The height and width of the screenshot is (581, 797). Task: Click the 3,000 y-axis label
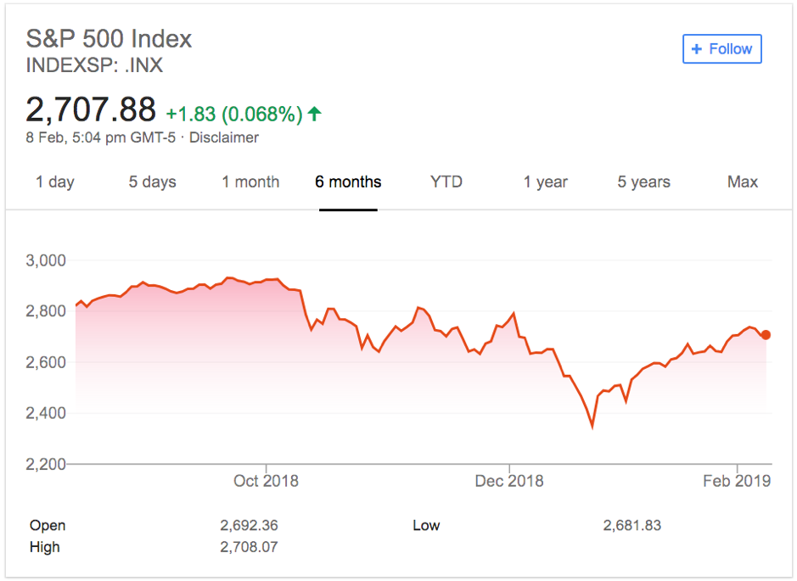46,260
